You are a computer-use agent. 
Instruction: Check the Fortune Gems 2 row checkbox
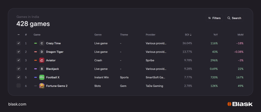tap(19, 86)
